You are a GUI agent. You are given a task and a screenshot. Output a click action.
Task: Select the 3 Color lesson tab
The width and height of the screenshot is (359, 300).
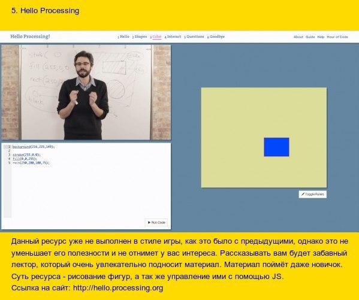[x=156, y=37]
